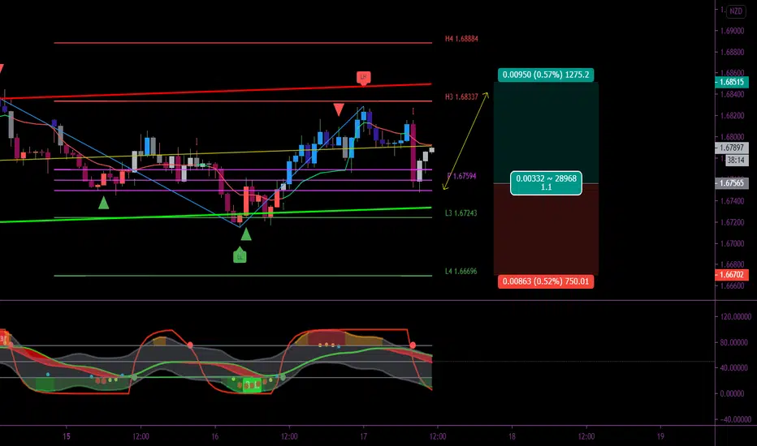The image size is (757, 446).
Task: Click the 1.67200 price scale label
Action: (732, 222)
